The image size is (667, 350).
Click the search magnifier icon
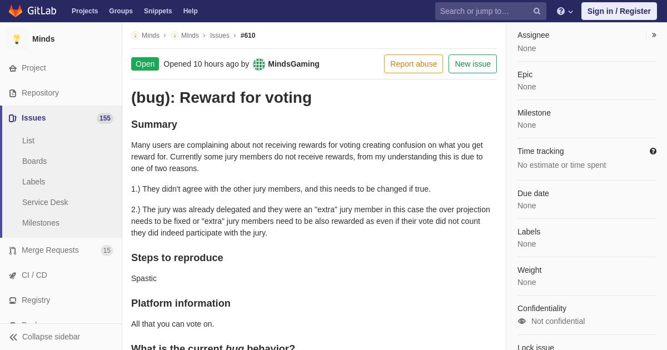tap(537, 11)
